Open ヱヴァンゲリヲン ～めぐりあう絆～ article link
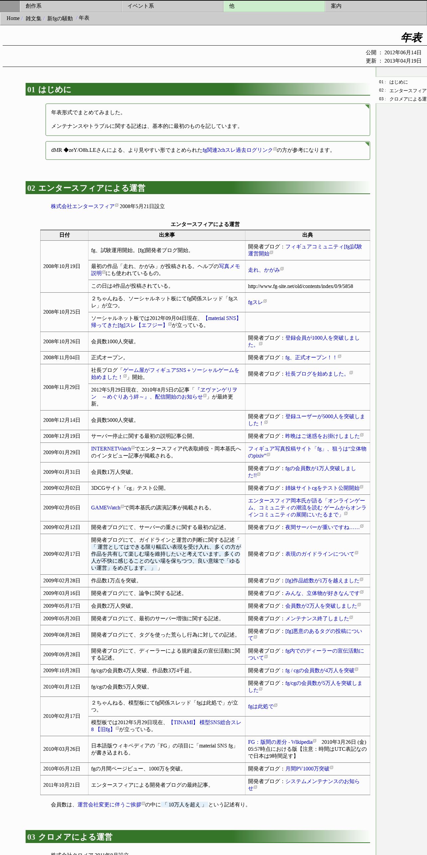This screenshot has height=855, width=427. (164, 393)
